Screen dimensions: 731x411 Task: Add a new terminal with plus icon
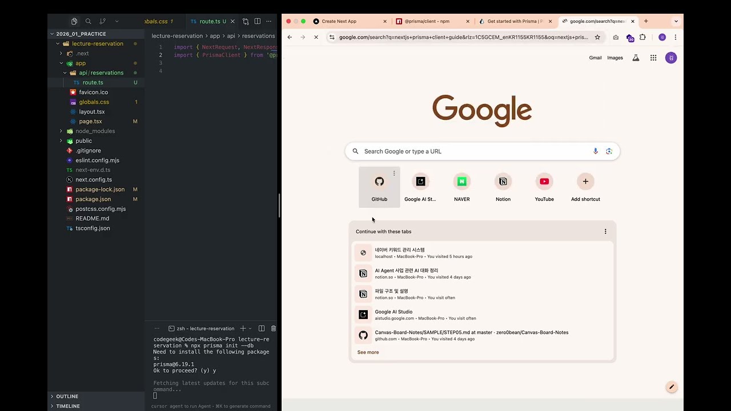243,328
